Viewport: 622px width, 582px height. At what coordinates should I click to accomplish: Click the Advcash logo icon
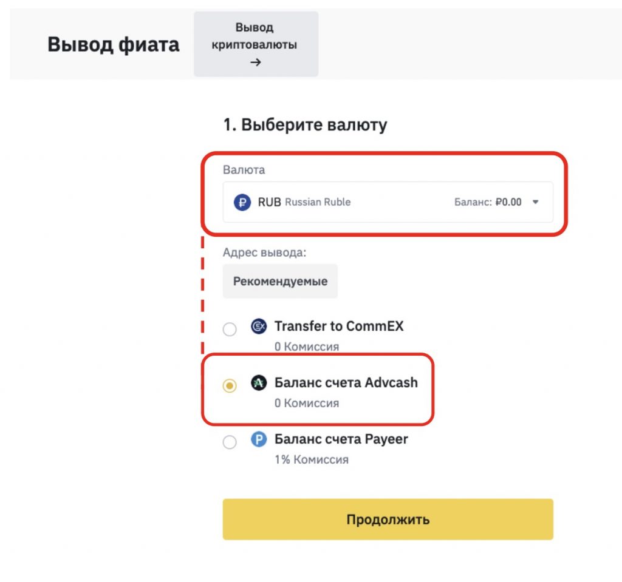click(x=259, y=383)
